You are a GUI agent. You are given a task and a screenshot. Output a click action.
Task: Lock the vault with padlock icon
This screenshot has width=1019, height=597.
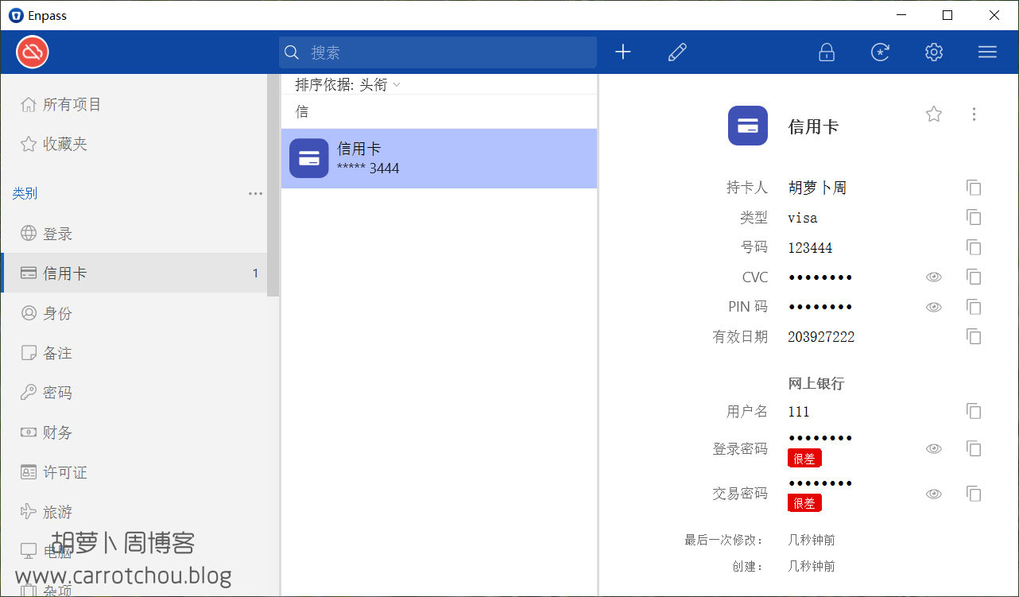827,52
